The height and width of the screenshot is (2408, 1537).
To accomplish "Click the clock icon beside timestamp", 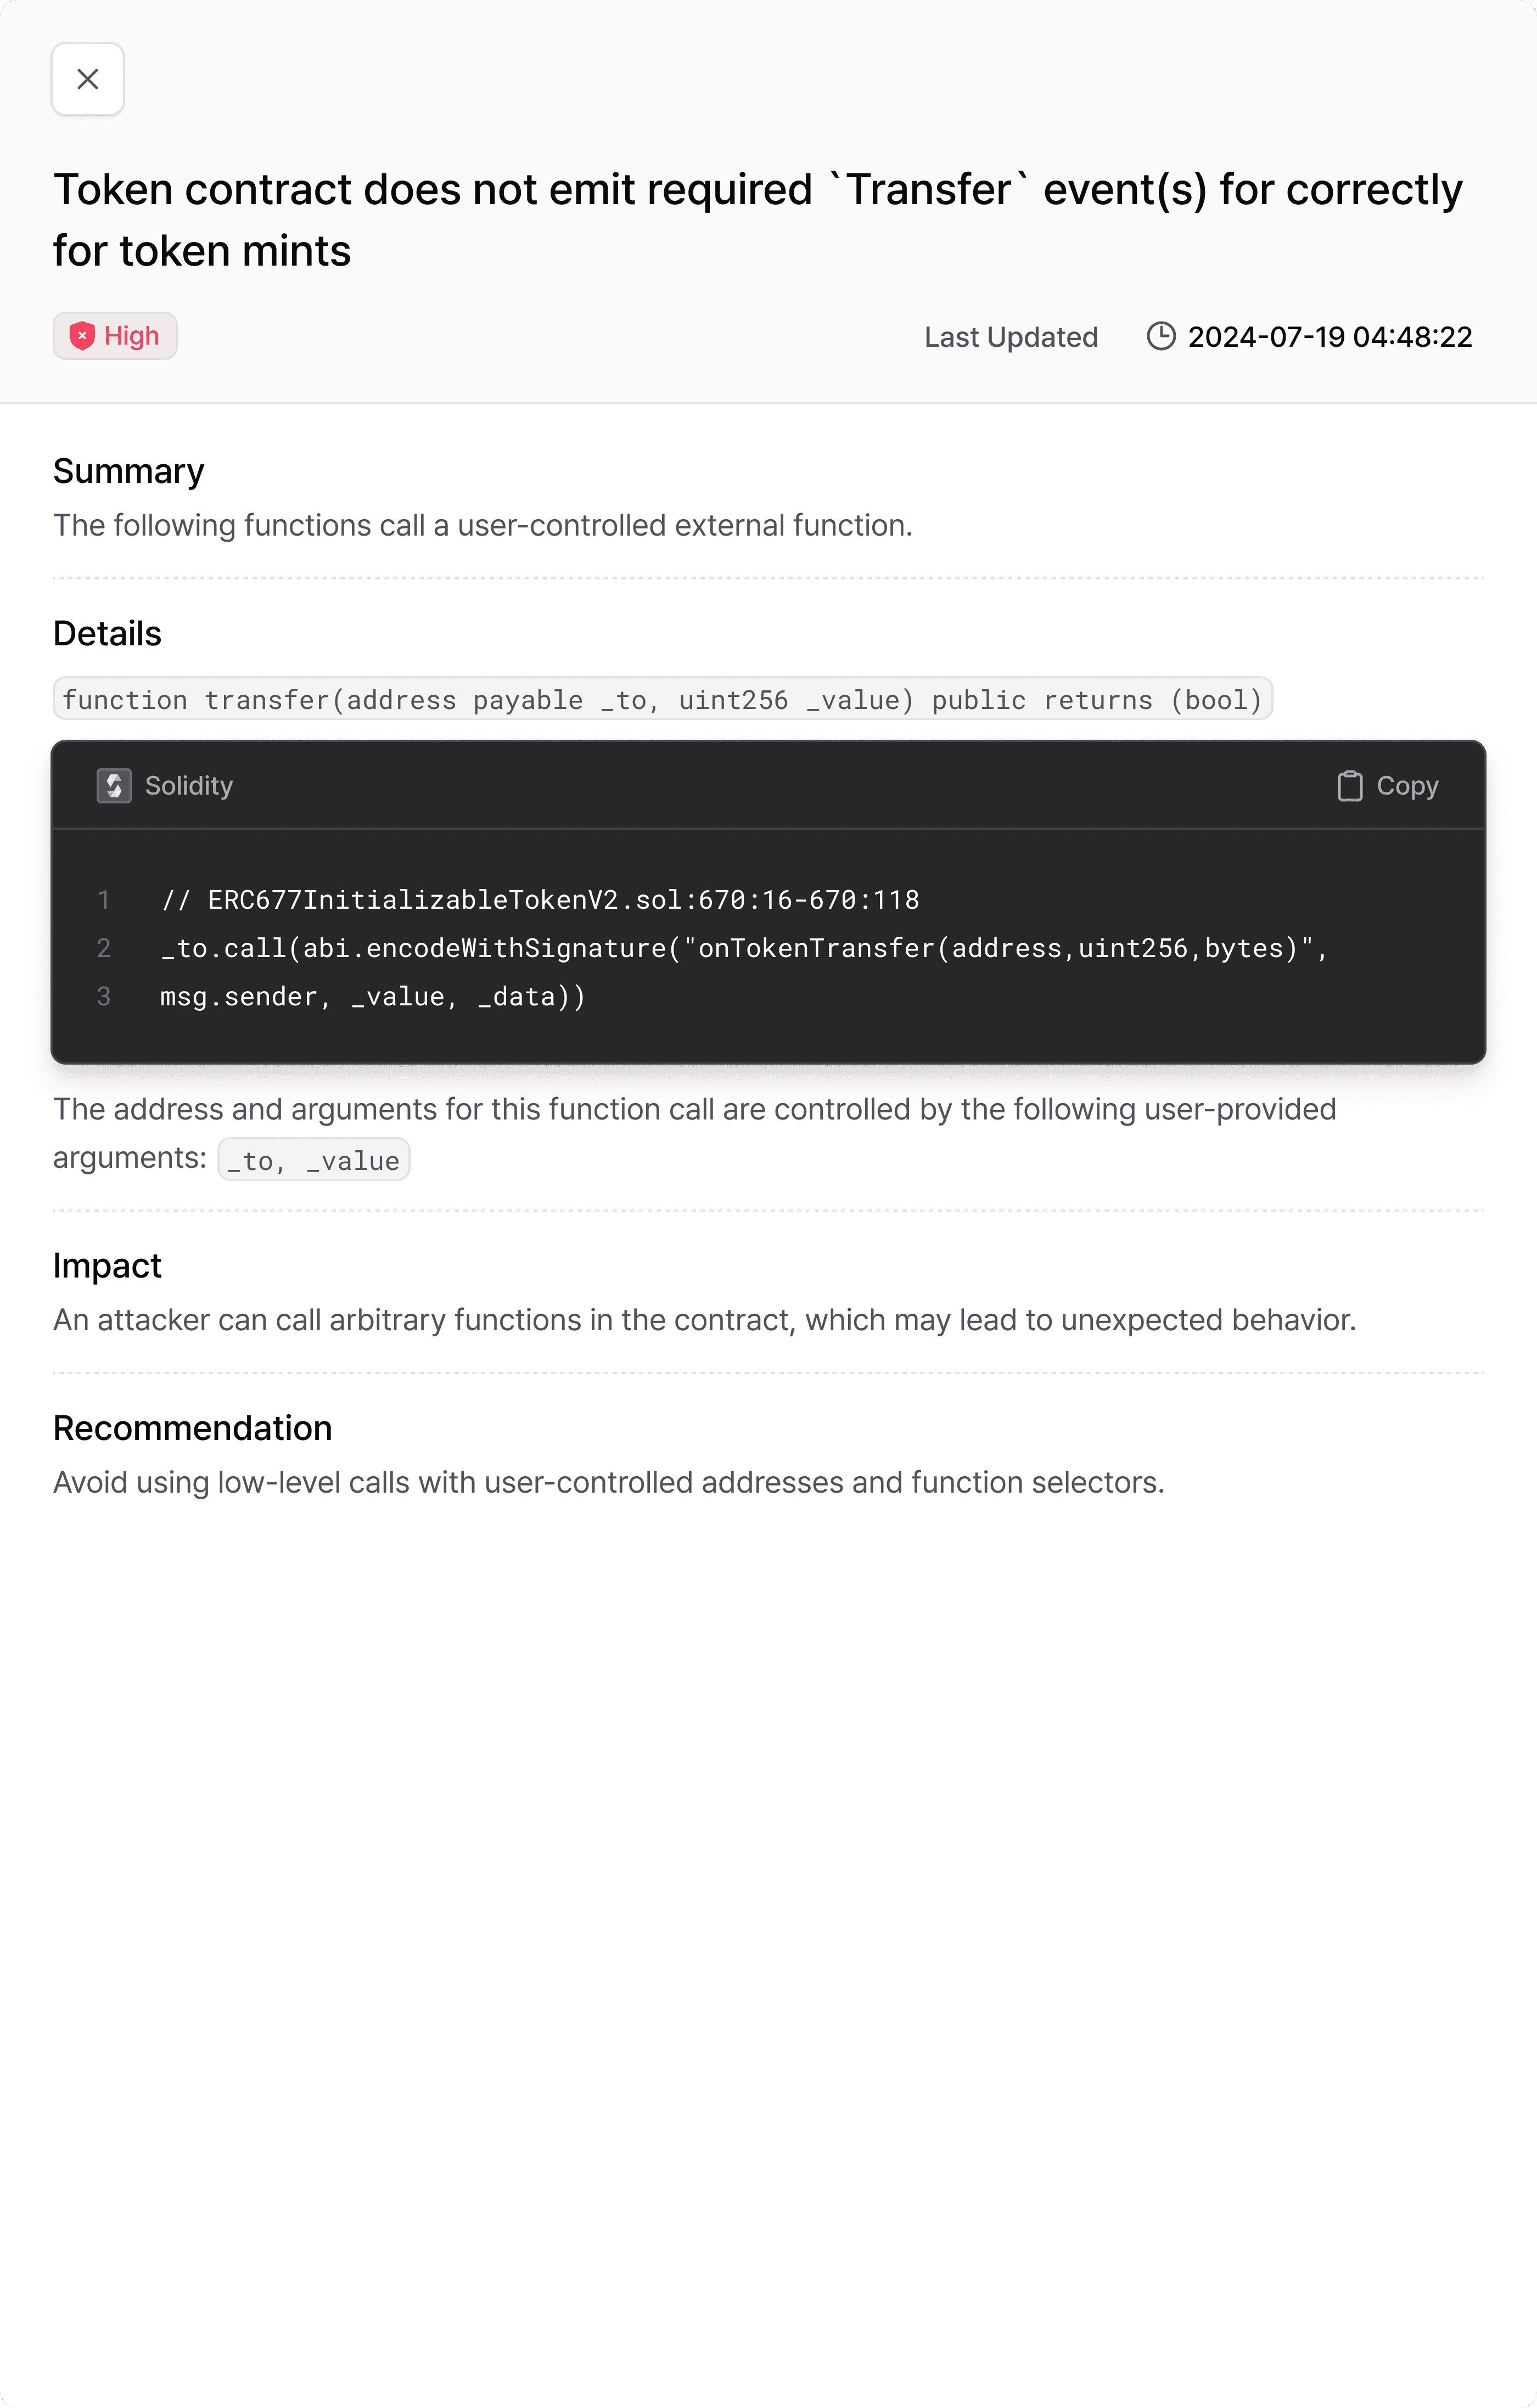I will [1160, 336].
